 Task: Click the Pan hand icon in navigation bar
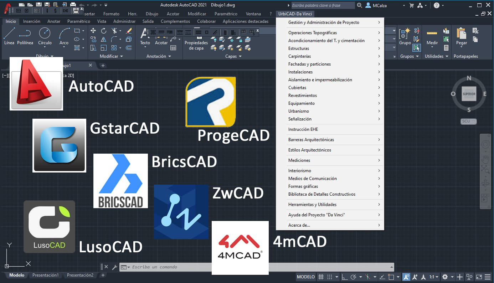pos(485,159)
